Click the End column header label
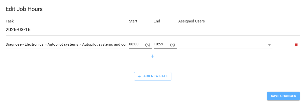Screen dimensions: 303x103 coord(157,21)
